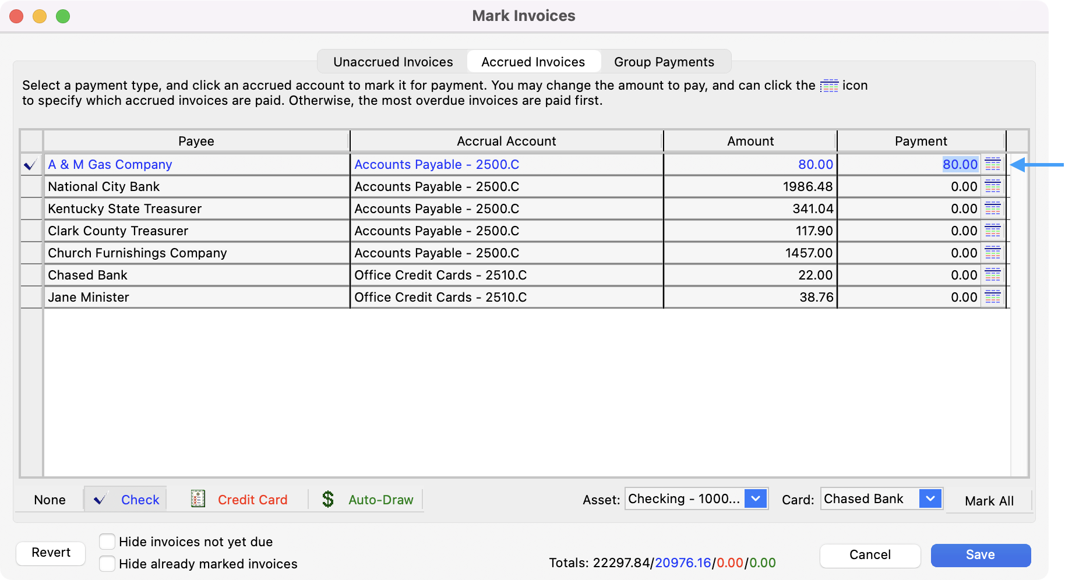This screenshot has height=580, width=1065.
Task: Open the Card dropdown showing Chased Bank
Action: (x=930, y=499)
